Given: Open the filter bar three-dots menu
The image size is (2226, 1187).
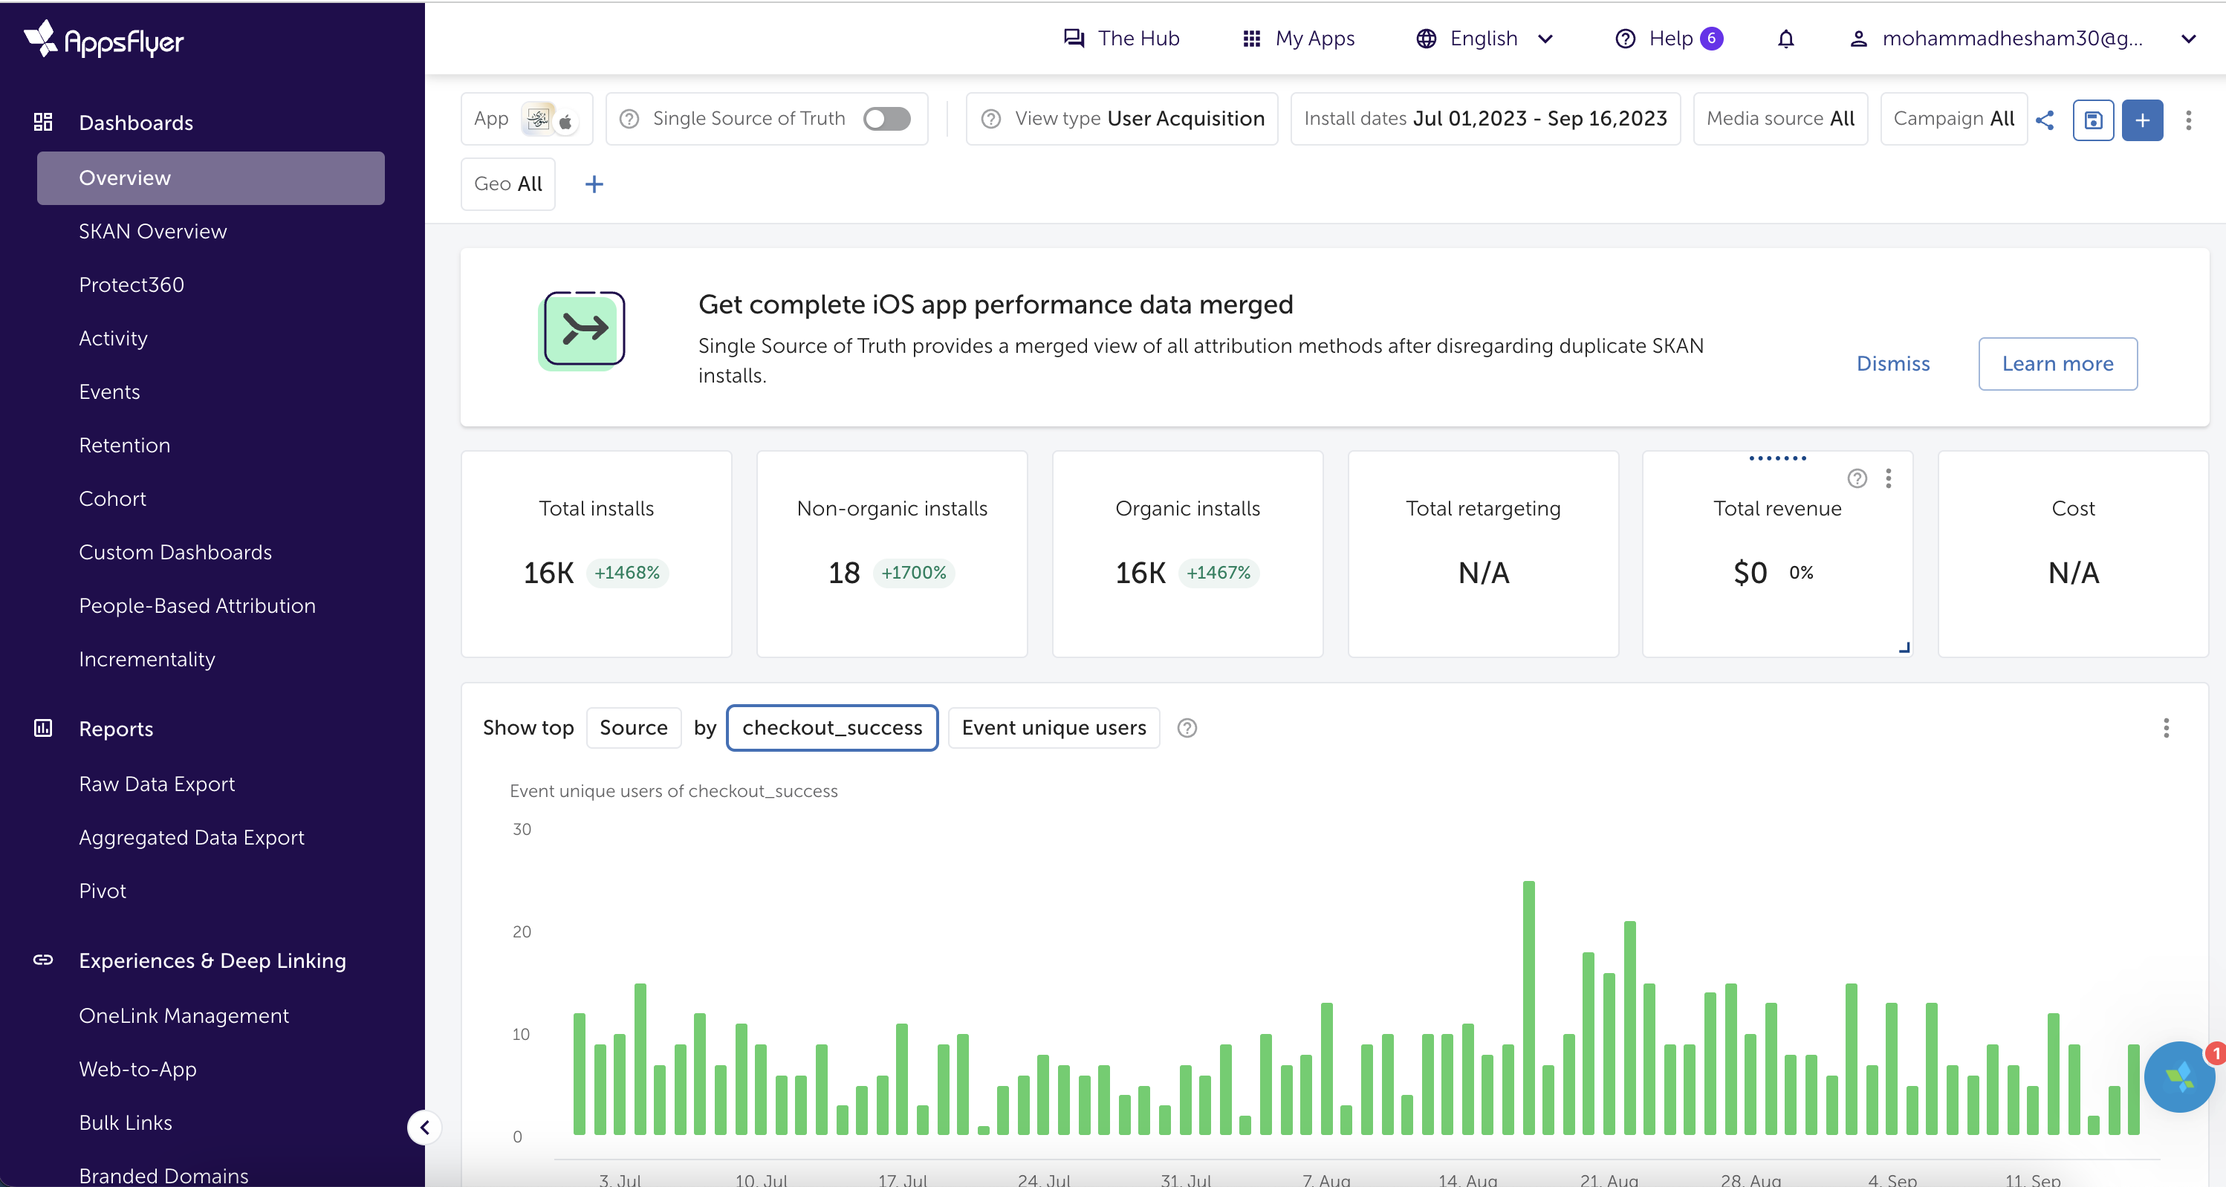Looking at the screenshot, I should (2188, 119).
